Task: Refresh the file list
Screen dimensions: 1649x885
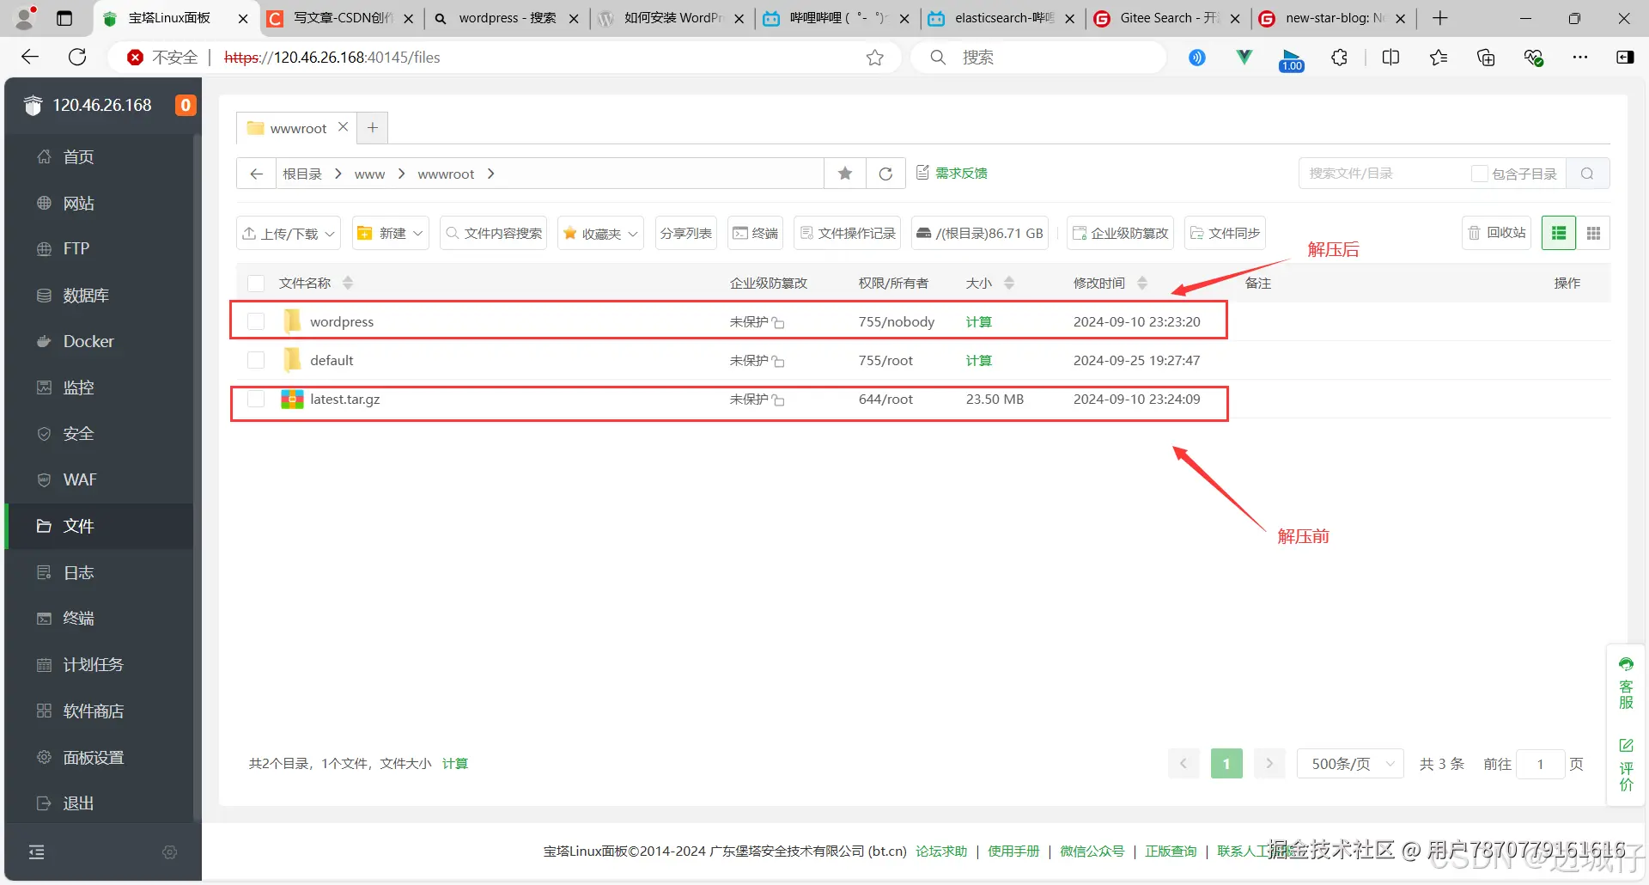Action: (885, 174)
